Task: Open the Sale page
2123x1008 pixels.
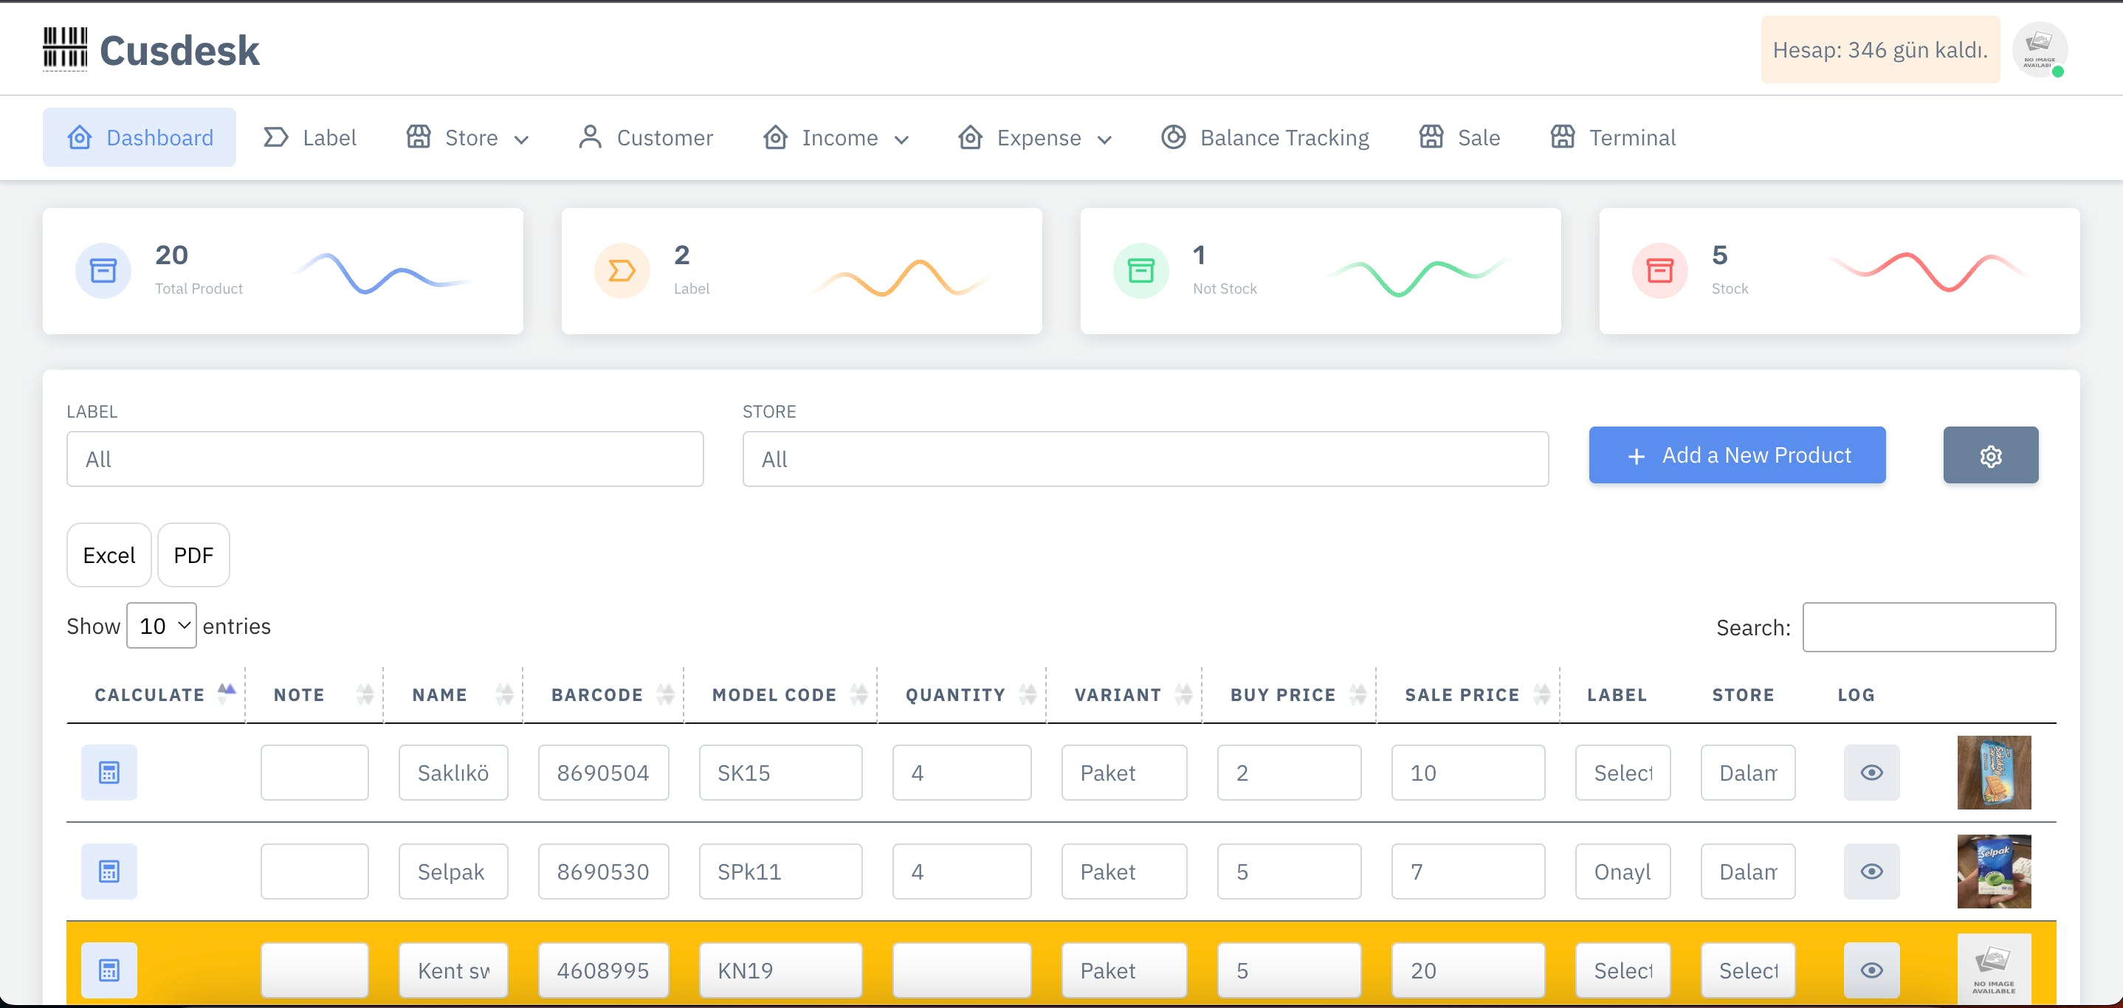Action: click(1459, 137)
